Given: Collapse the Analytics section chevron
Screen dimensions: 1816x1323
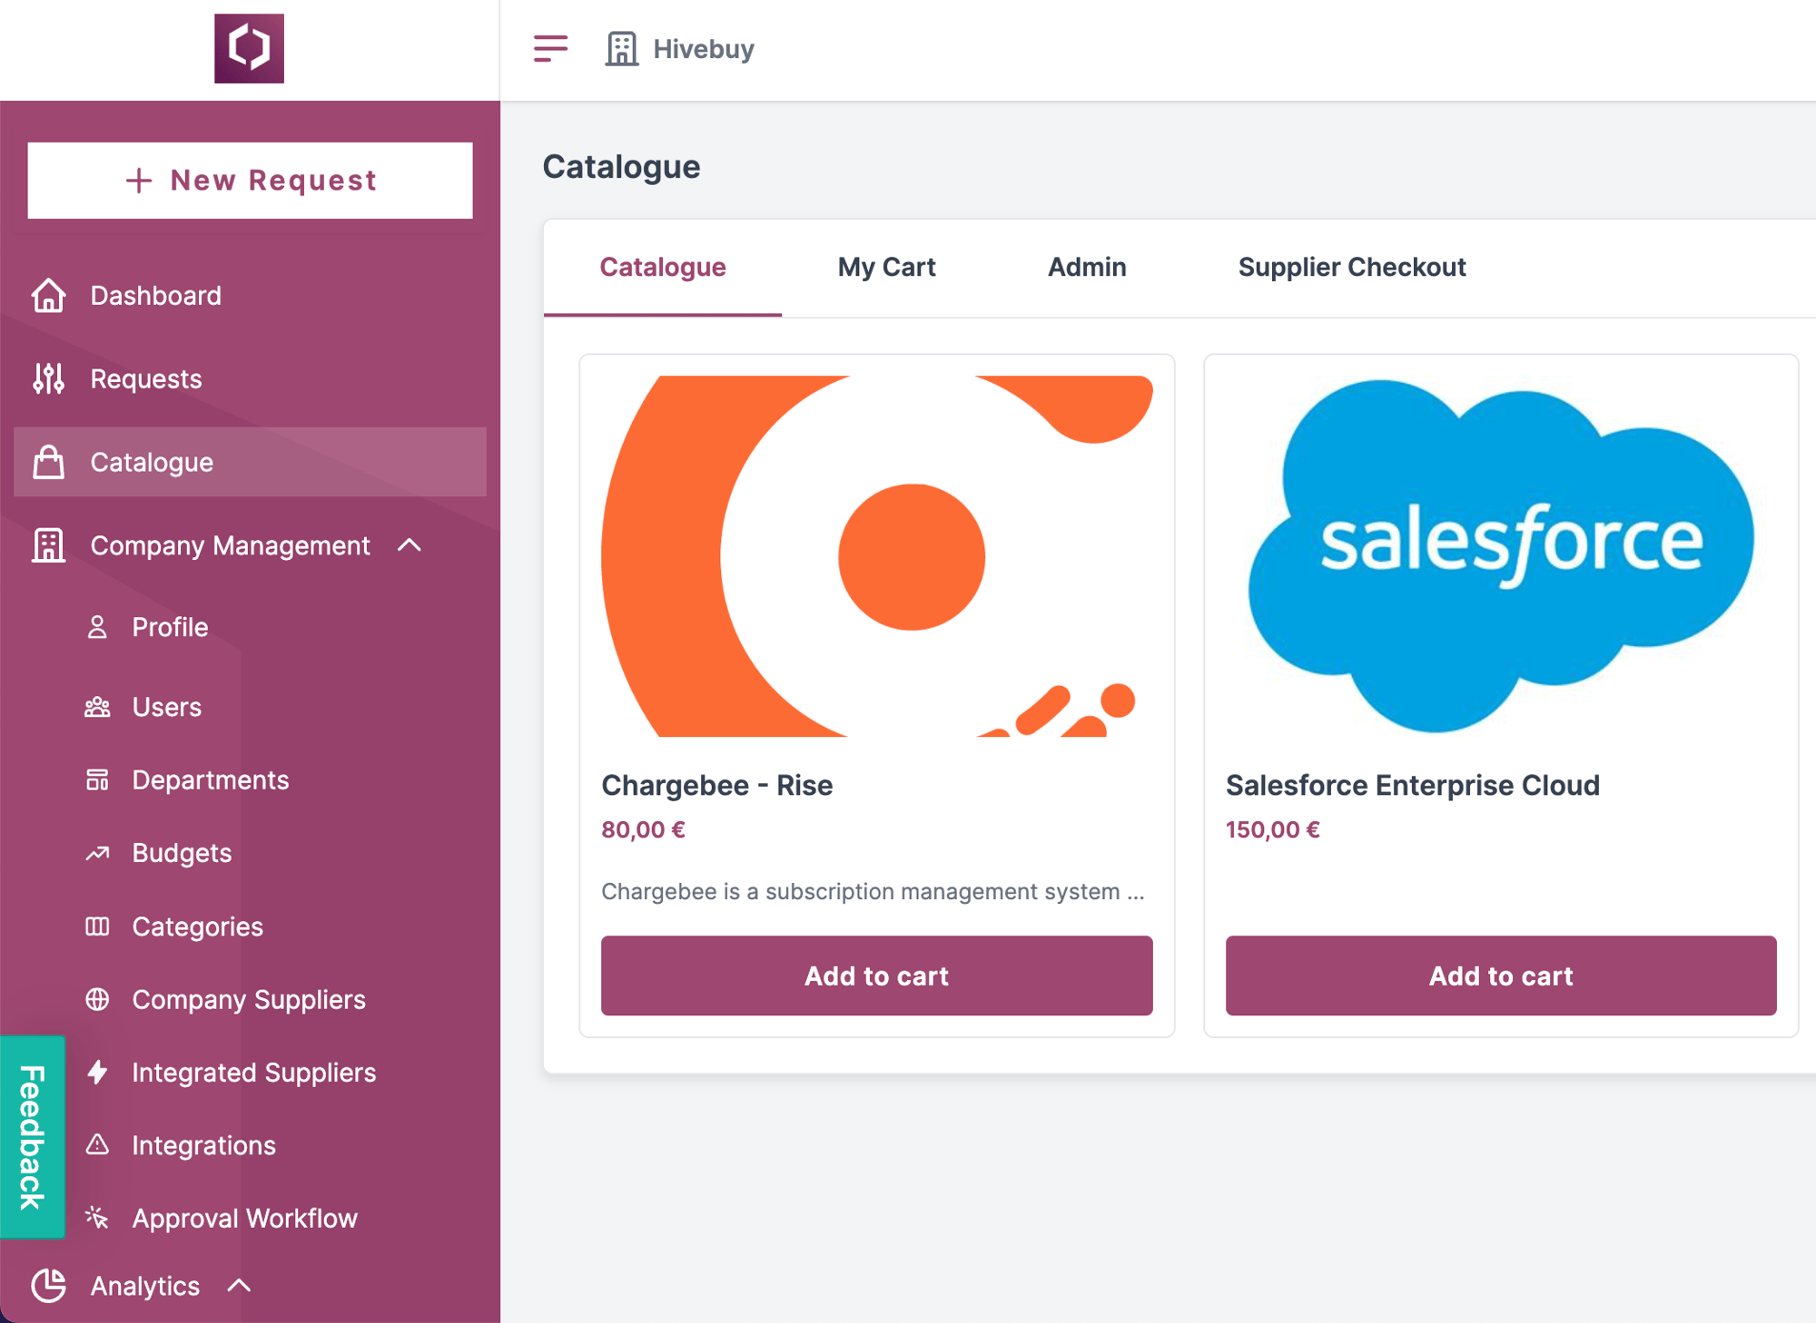Looking at the screenshot, I should tap(239, 1286).
